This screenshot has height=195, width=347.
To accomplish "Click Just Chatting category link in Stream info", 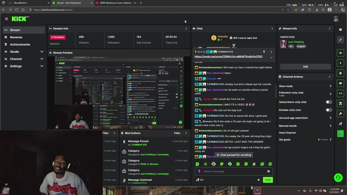I will (x=296, y=42).
